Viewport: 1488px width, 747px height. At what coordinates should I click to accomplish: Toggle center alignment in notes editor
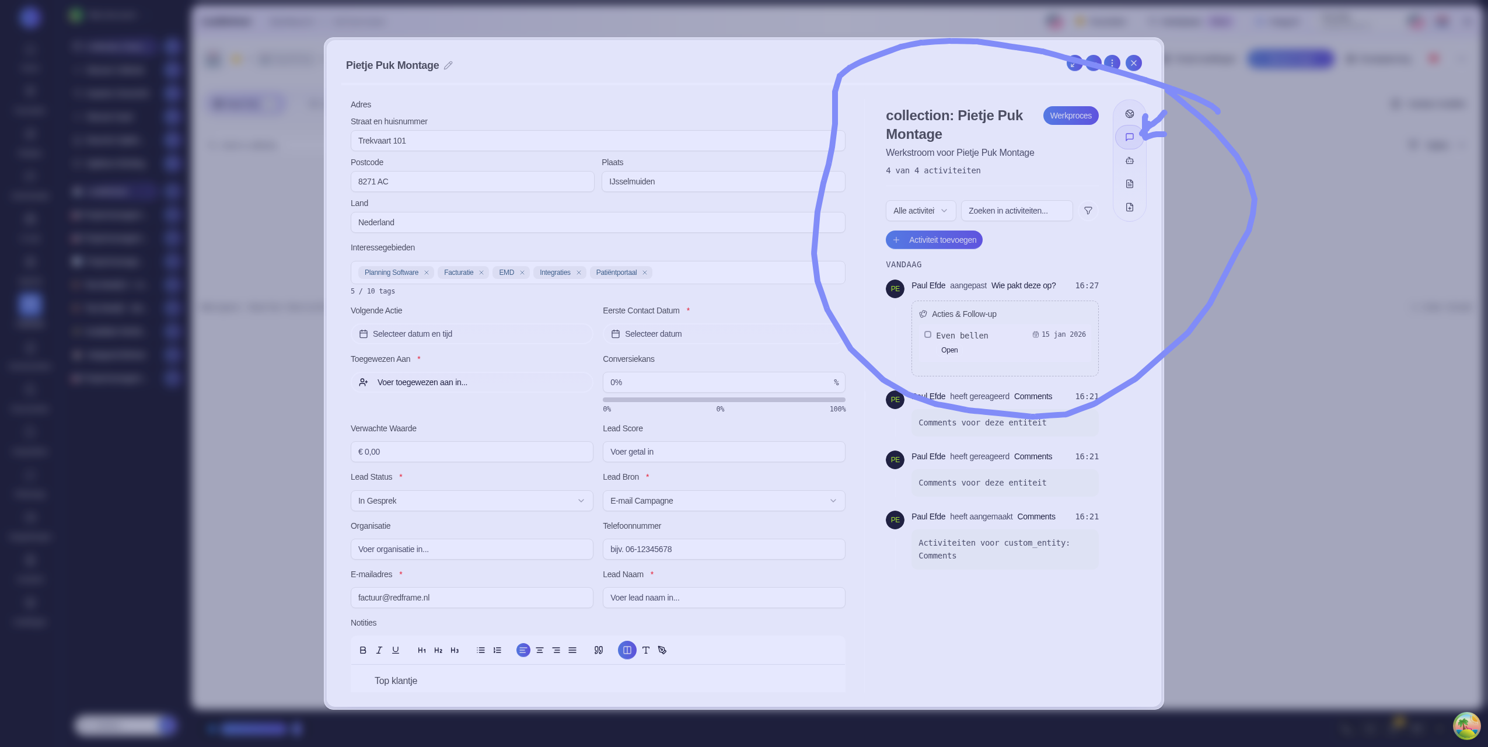pyautogui.click(x=540, y=650)
